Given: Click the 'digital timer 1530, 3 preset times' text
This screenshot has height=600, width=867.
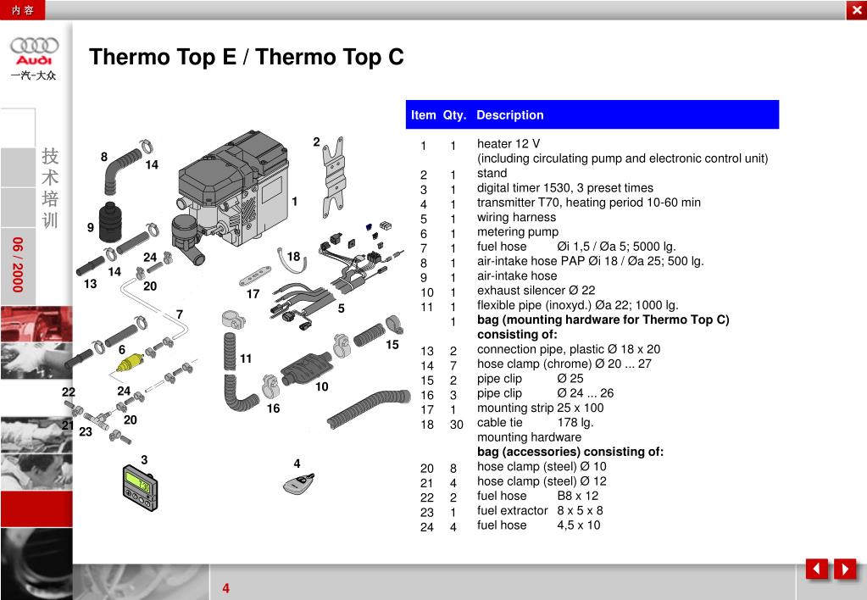Looking at the screenshot, I should coord(565,188).
